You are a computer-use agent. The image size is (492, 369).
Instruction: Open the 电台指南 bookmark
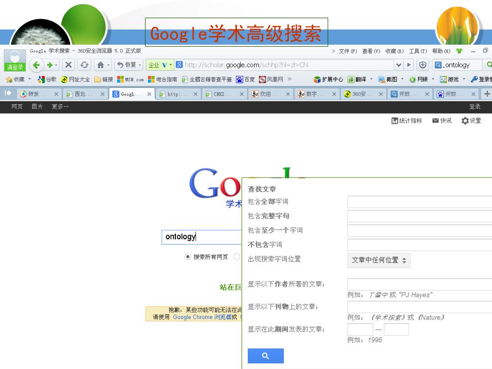point(162,79)
